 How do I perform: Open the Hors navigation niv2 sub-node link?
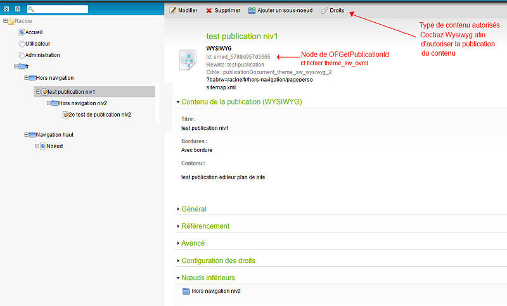point(215,291)
